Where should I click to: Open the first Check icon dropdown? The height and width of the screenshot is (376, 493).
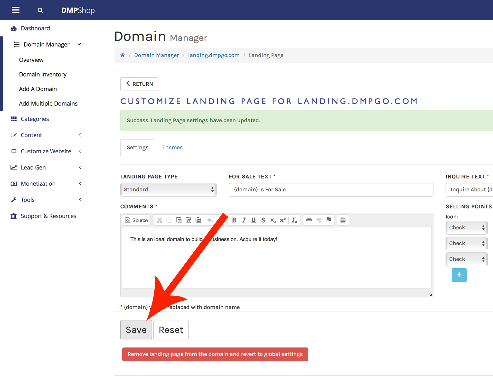point(466,227)
